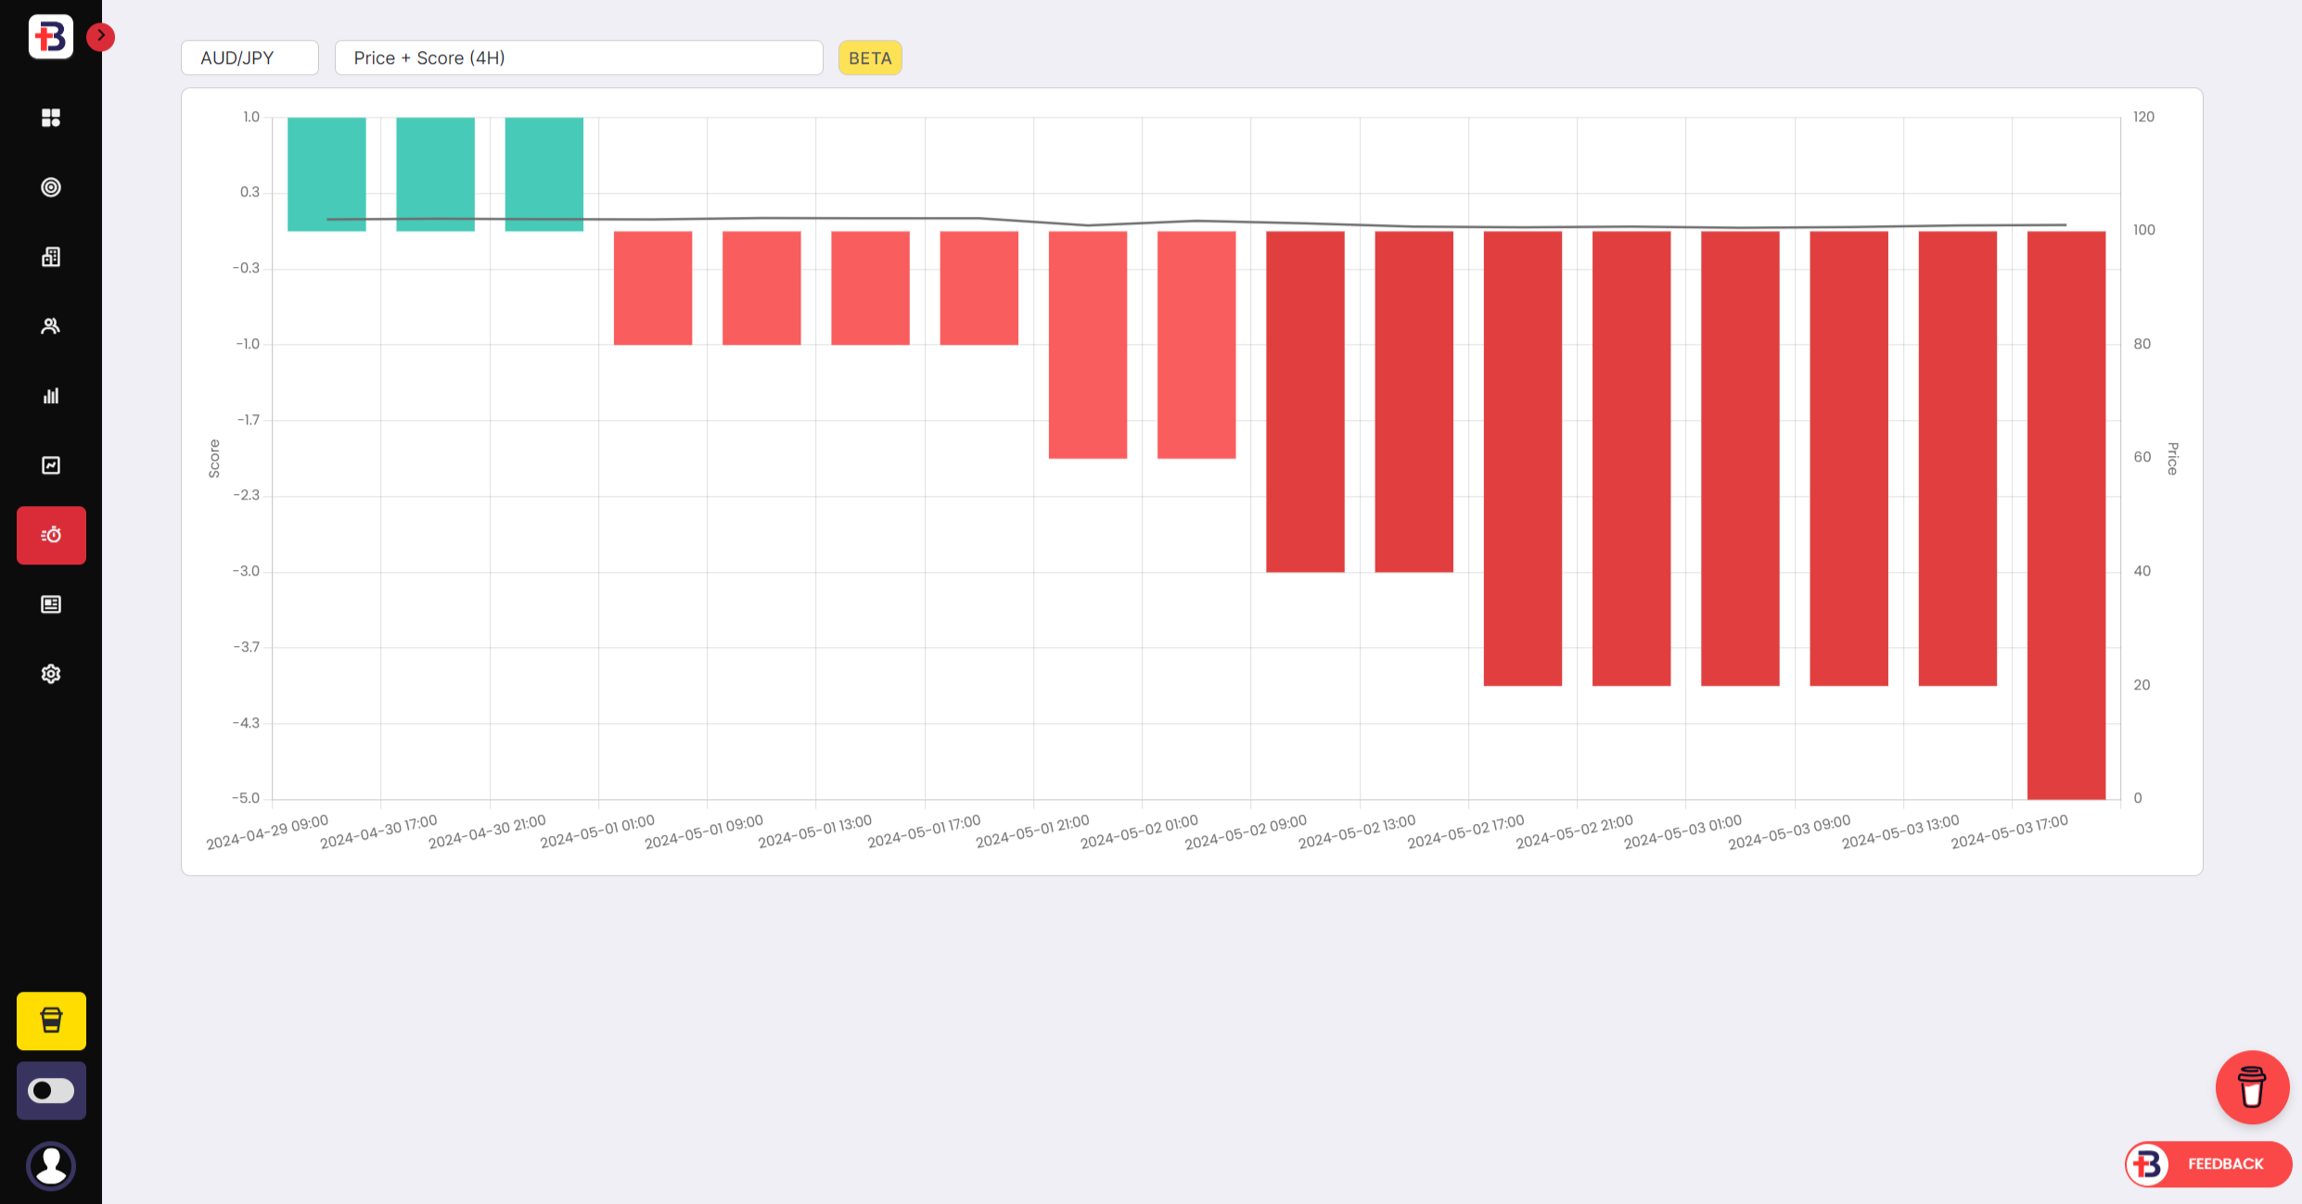Click the yellow coffee cup sidebar button
This screenshot has height=1204, width=2302.
(x=51, y=1020)
